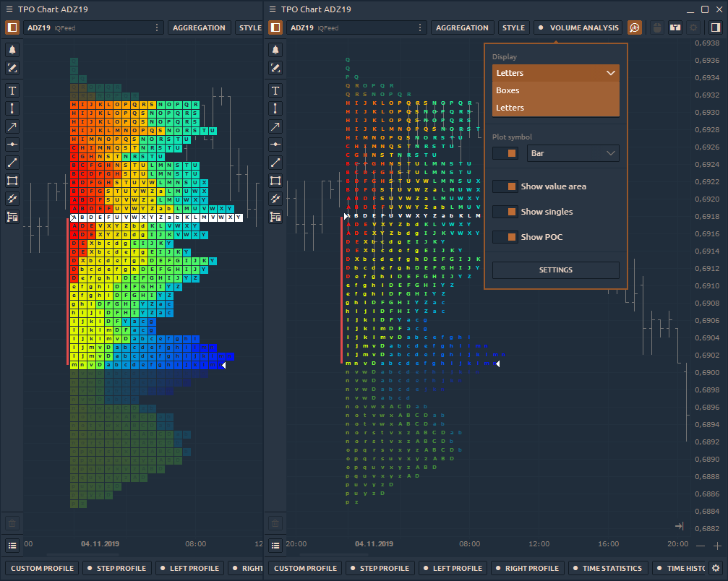Viewport: 728px width, 581px height.
Task: Click the SETTINGS button in popup
Action: (x=556, y=270)
